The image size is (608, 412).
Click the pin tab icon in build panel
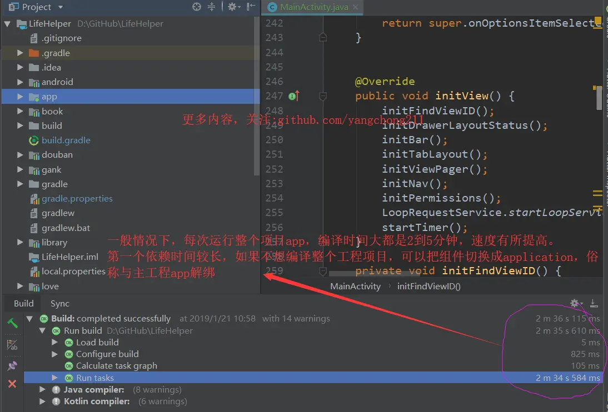pos(12,365)
